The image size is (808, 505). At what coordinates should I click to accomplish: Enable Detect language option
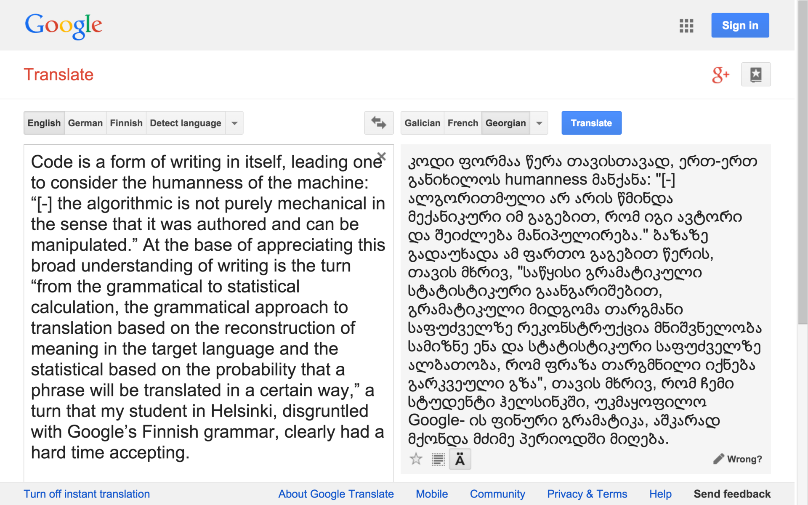point(185,123)
